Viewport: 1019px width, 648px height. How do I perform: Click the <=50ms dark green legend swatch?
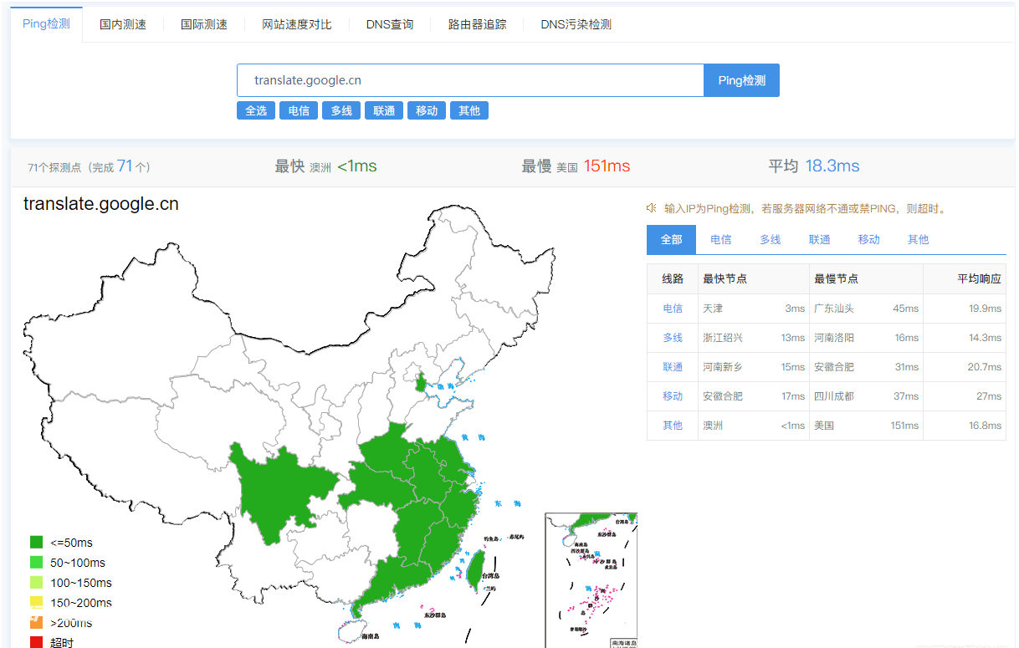pos(36,543)
